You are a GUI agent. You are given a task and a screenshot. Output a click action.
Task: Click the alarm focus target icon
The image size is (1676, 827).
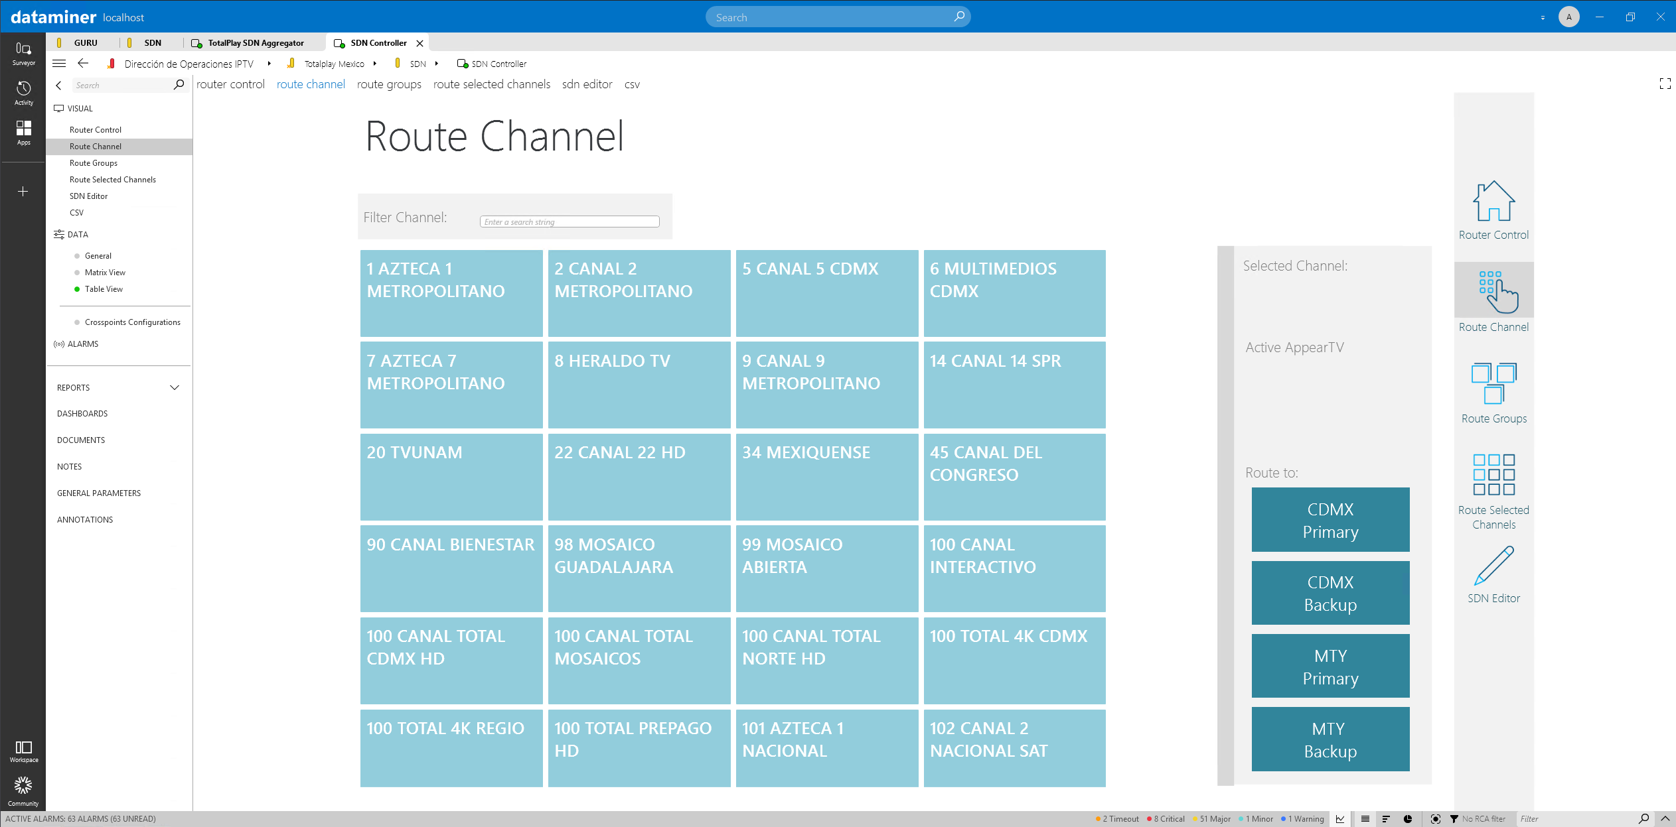pos(1436,819)
